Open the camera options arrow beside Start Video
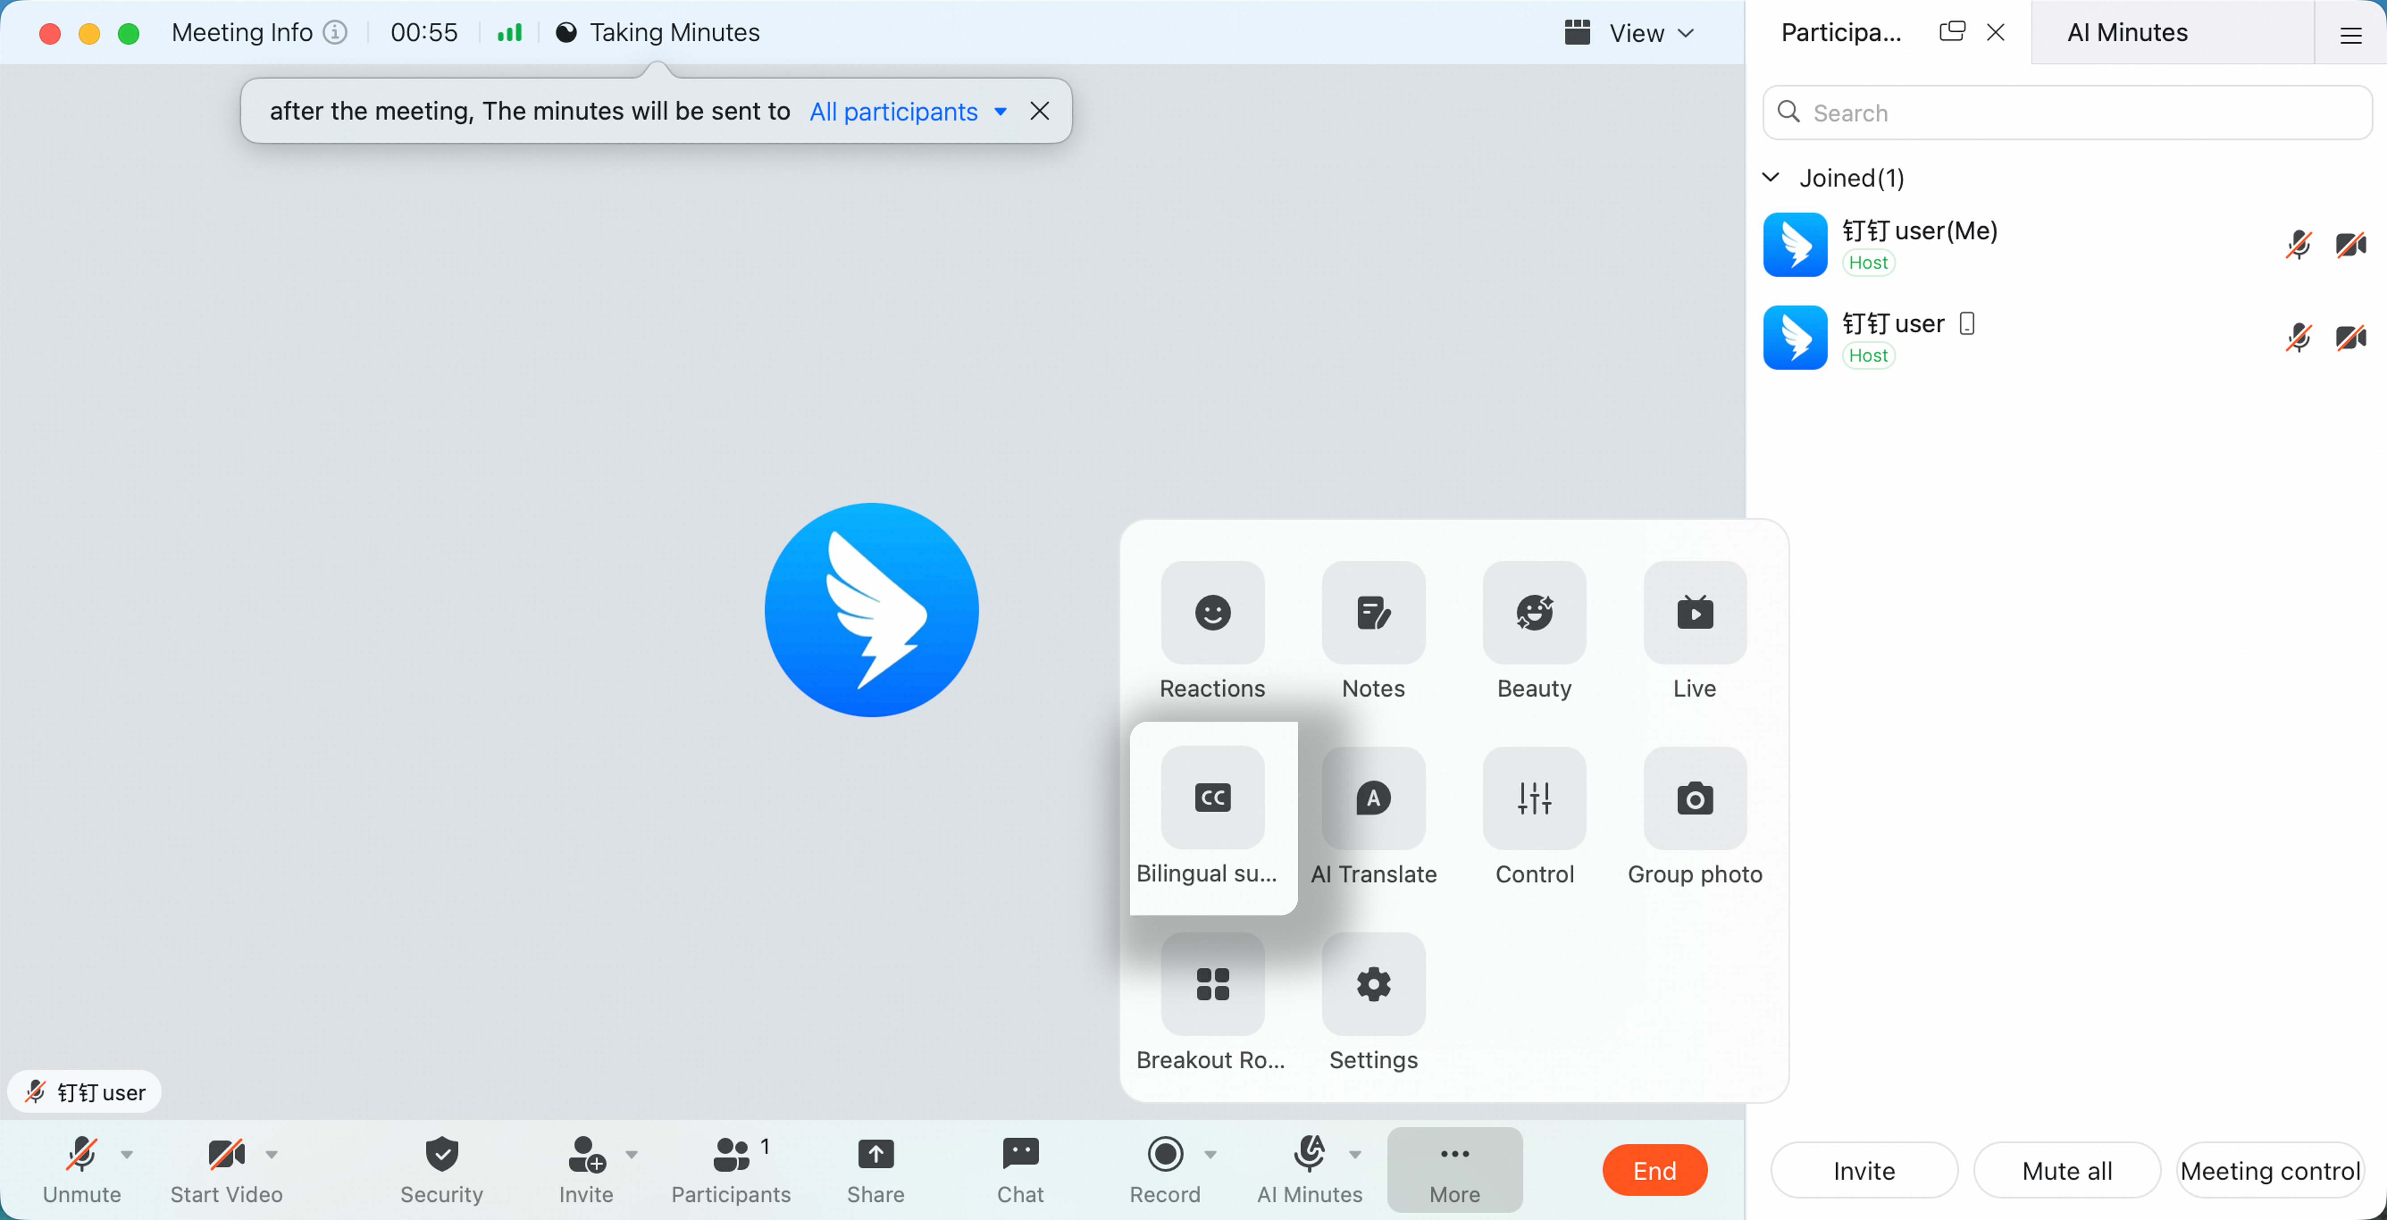 [x=272, y=1155]
